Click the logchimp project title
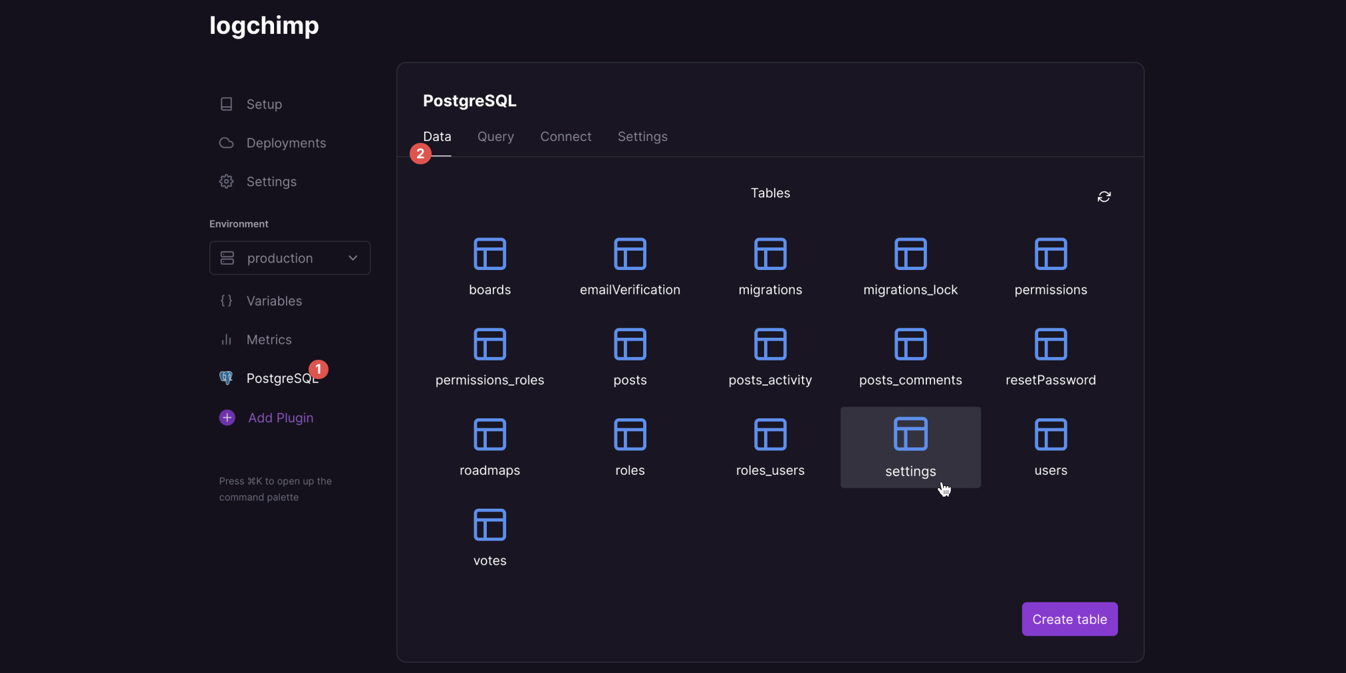The width and height of the screenshot is (1346, 673). [x=264, y=26]
